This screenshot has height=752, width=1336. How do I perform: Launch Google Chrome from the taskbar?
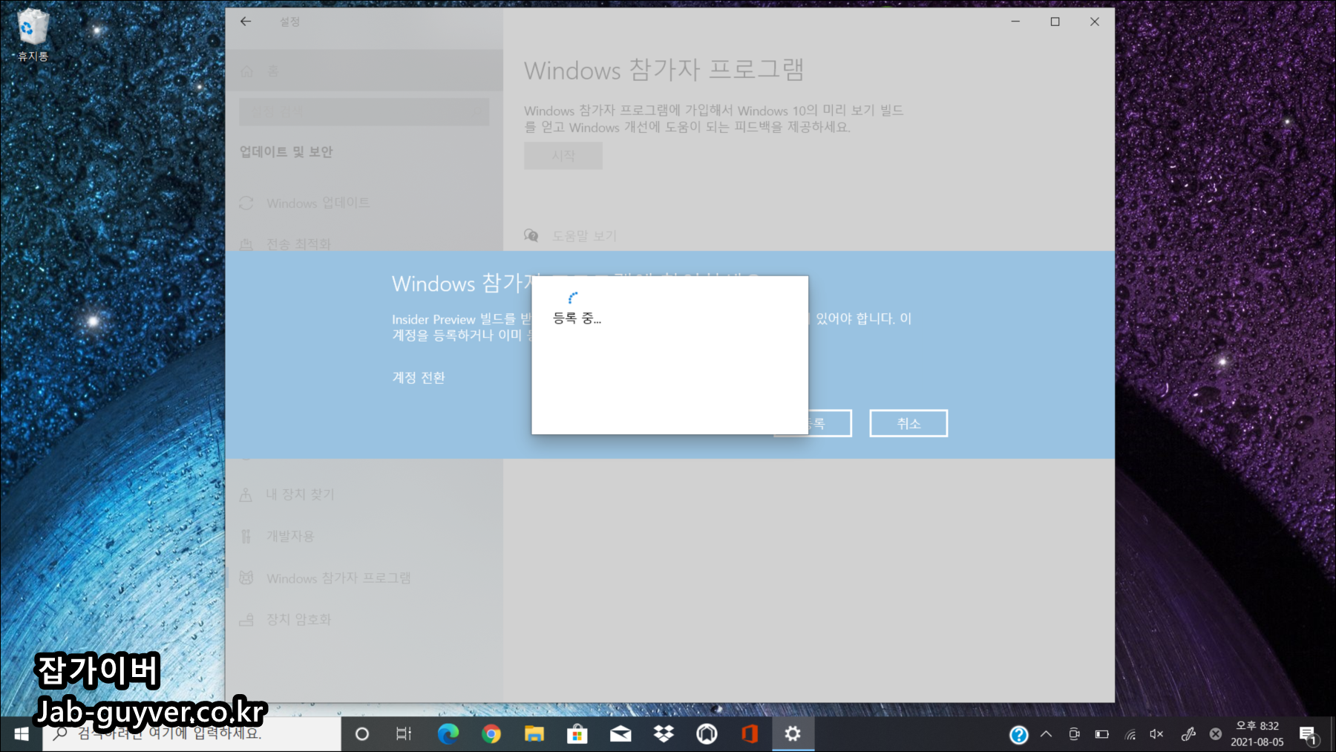pos(491,734)
